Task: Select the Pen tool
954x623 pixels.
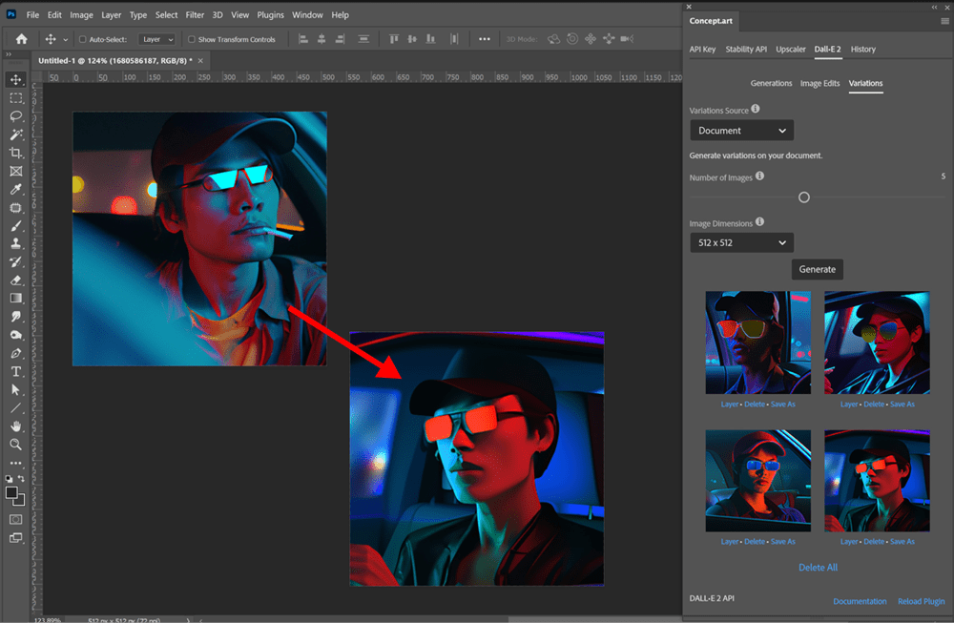Action: (16, 354)
